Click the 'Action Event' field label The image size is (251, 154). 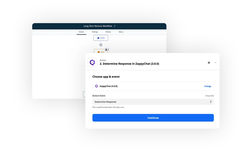click(99, 96)
